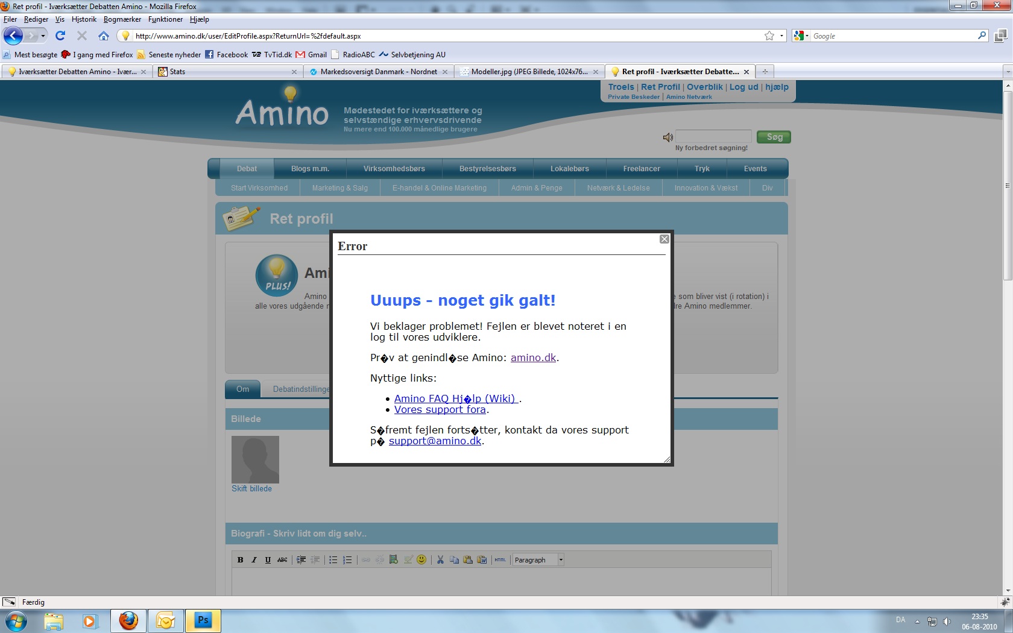Insert bulleted list in editor
Viewport: 1013px width, 633px height.
(x=333, y=559)
